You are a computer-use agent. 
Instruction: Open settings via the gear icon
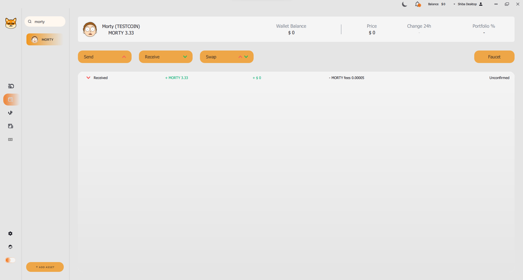(x=10, y=234)
